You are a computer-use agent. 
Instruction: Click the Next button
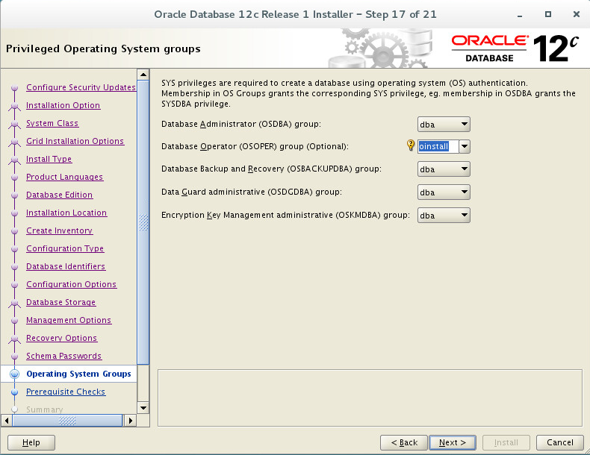(x=453, y=442)
